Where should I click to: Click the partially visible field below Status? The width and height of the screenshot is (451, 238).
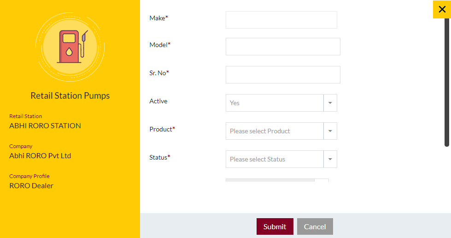277,180
